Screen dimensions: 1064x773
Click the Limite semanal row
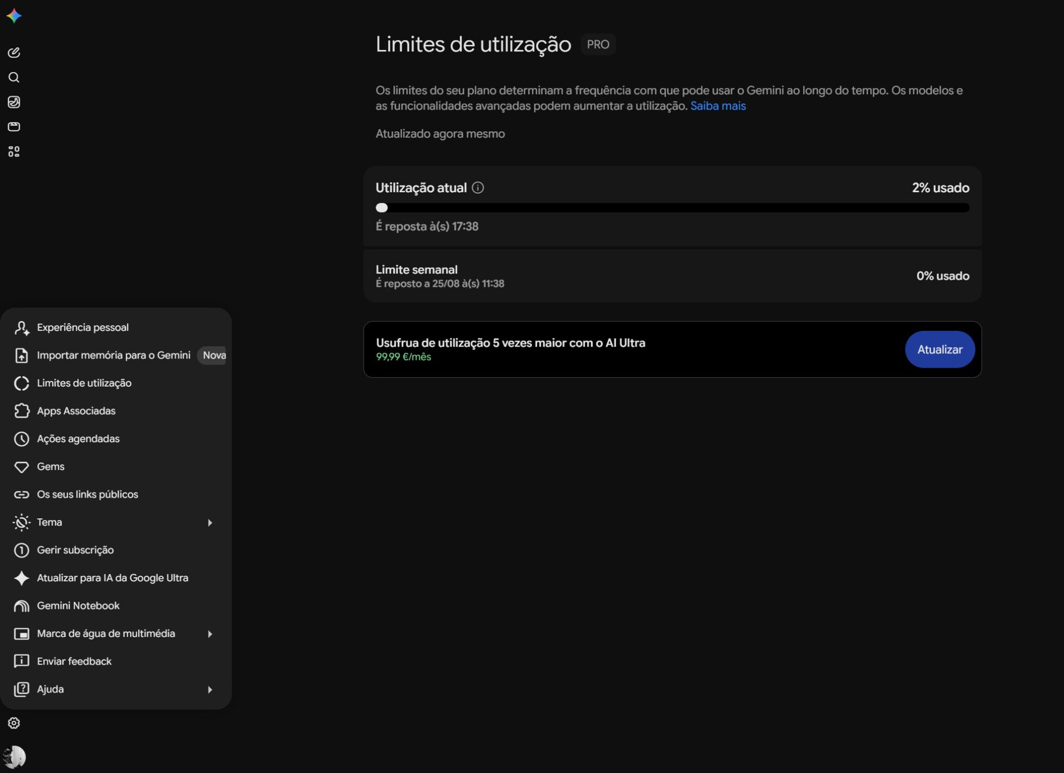pyautogui.click(x=672, y=276)
